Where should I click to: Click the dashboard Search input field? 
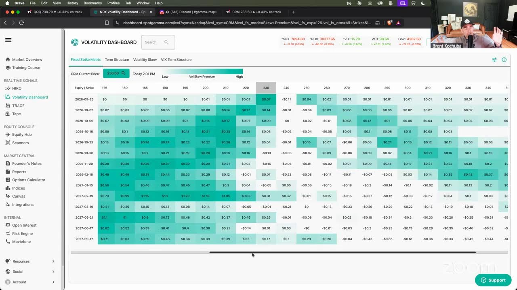pyautogui.click(x=158, y=42)
